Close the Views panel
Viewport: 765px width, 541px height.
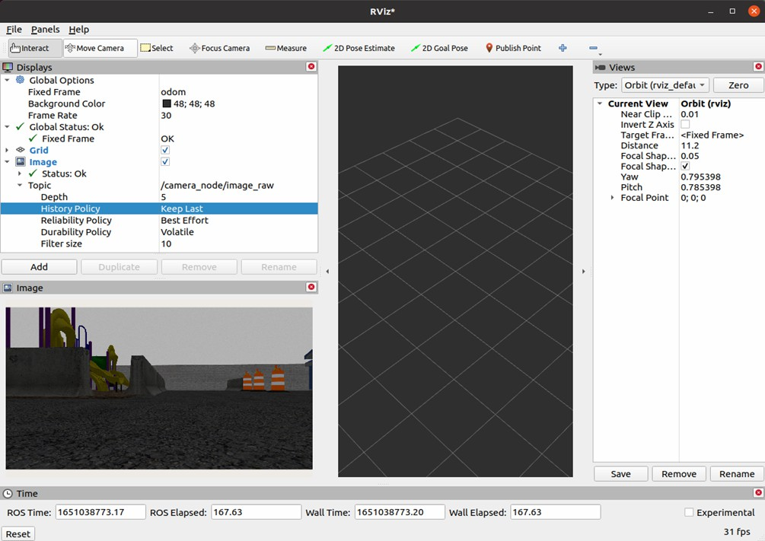[x=758, y=66]
